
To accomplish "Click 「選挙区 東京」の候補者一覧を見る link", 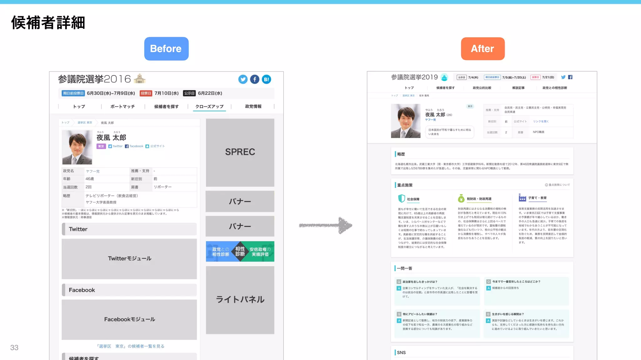I will (130, 346).
